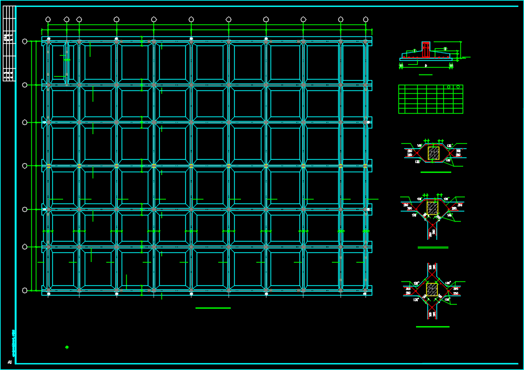Click the green schedule table on the right

coord(430,99)
